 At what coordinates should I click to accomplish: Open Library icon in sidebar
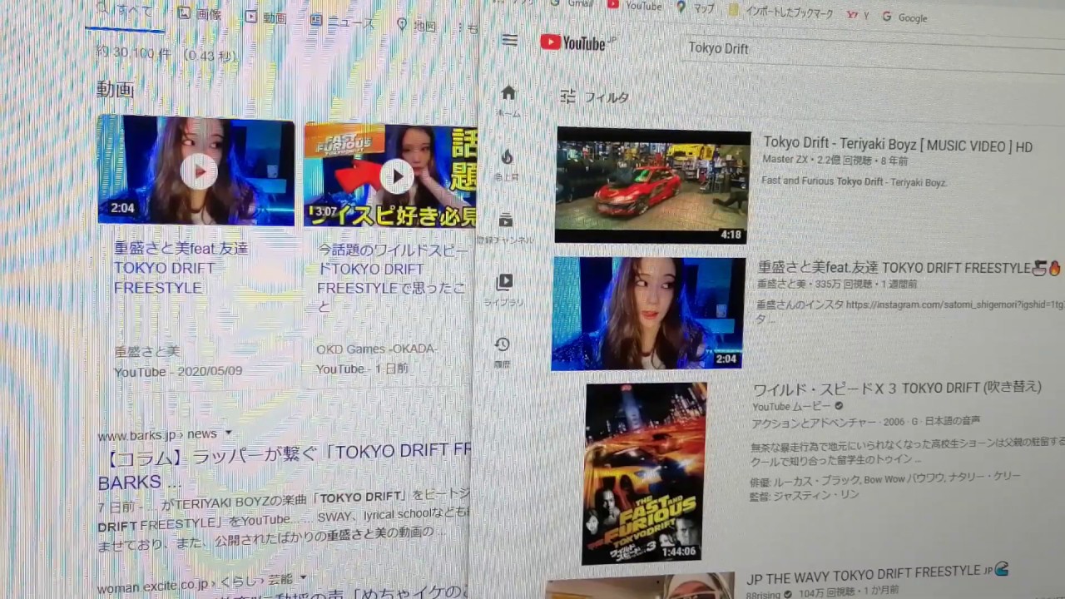pos(504,282)
